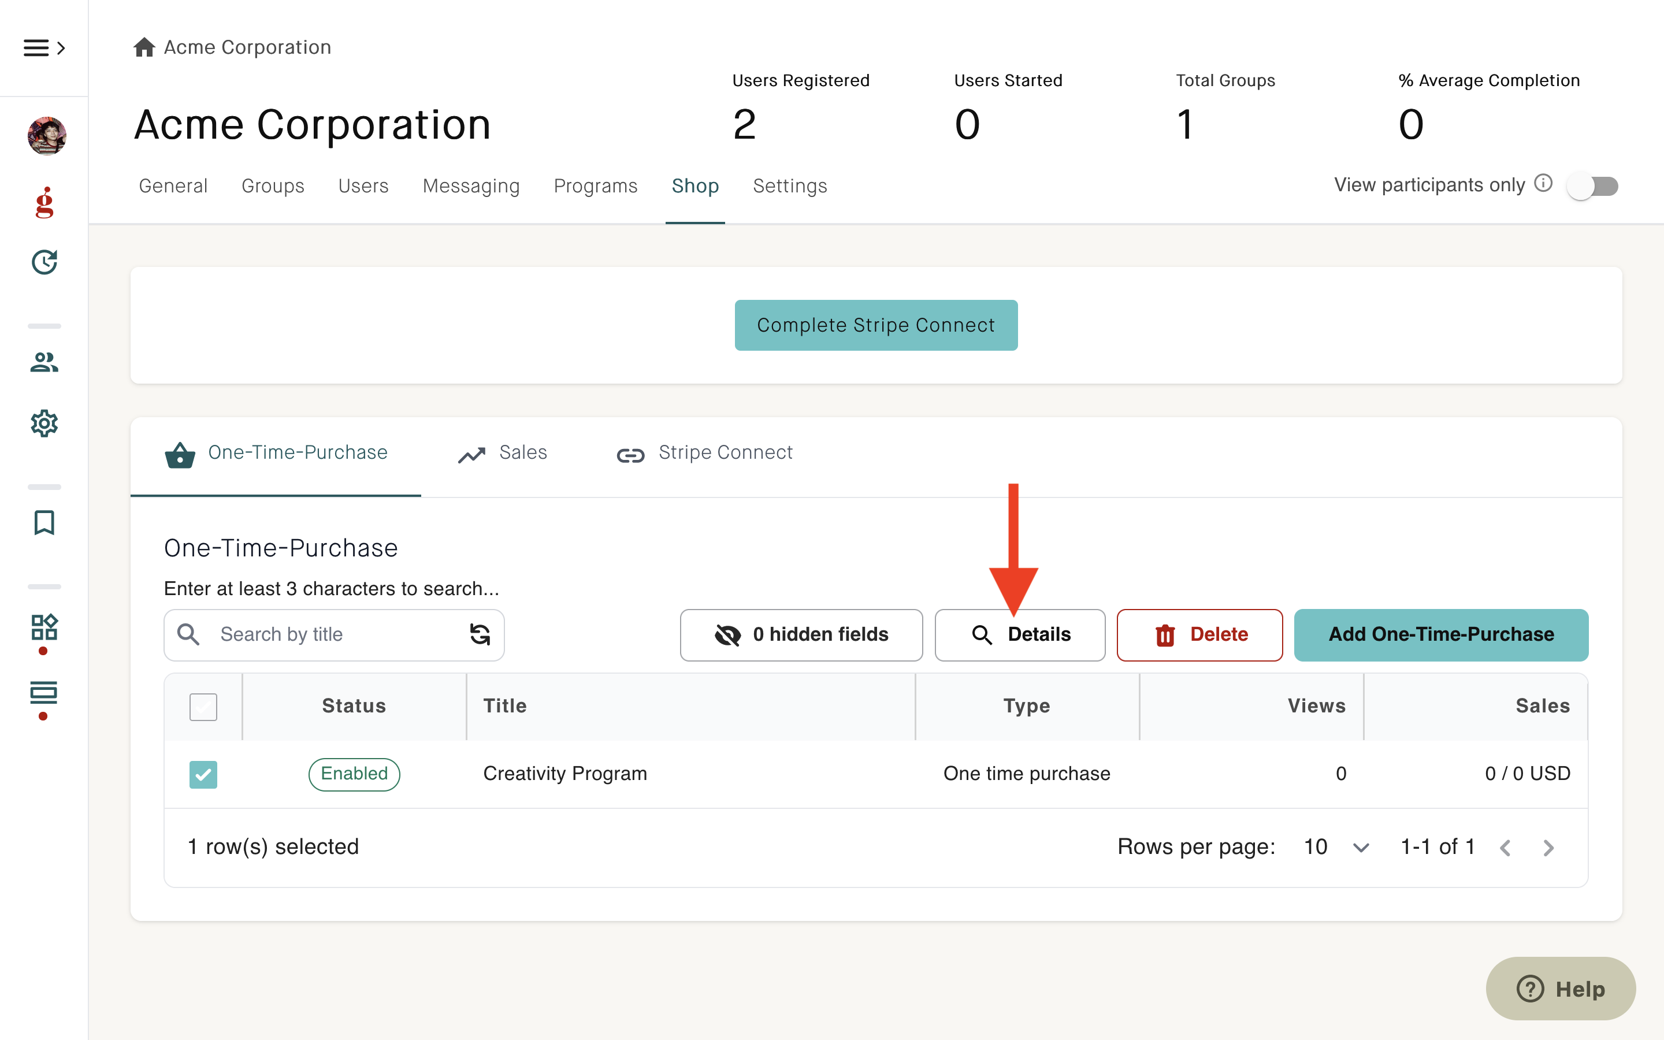1664x1040 pixels.
Task: Open the gear settings sidebar icon
Action: pyautogui.click(x=44, y=423)
